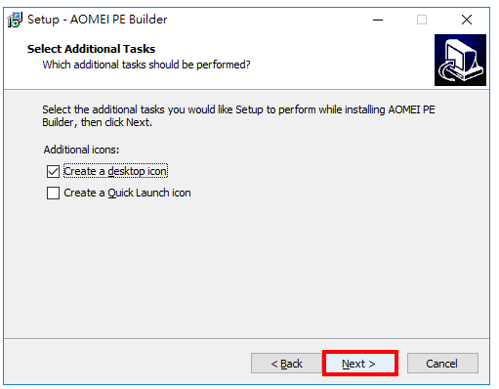Enable the Create a Quick Launch icon checkbox
This screenshot has height=389, width=499.
[x=53, y=193]
